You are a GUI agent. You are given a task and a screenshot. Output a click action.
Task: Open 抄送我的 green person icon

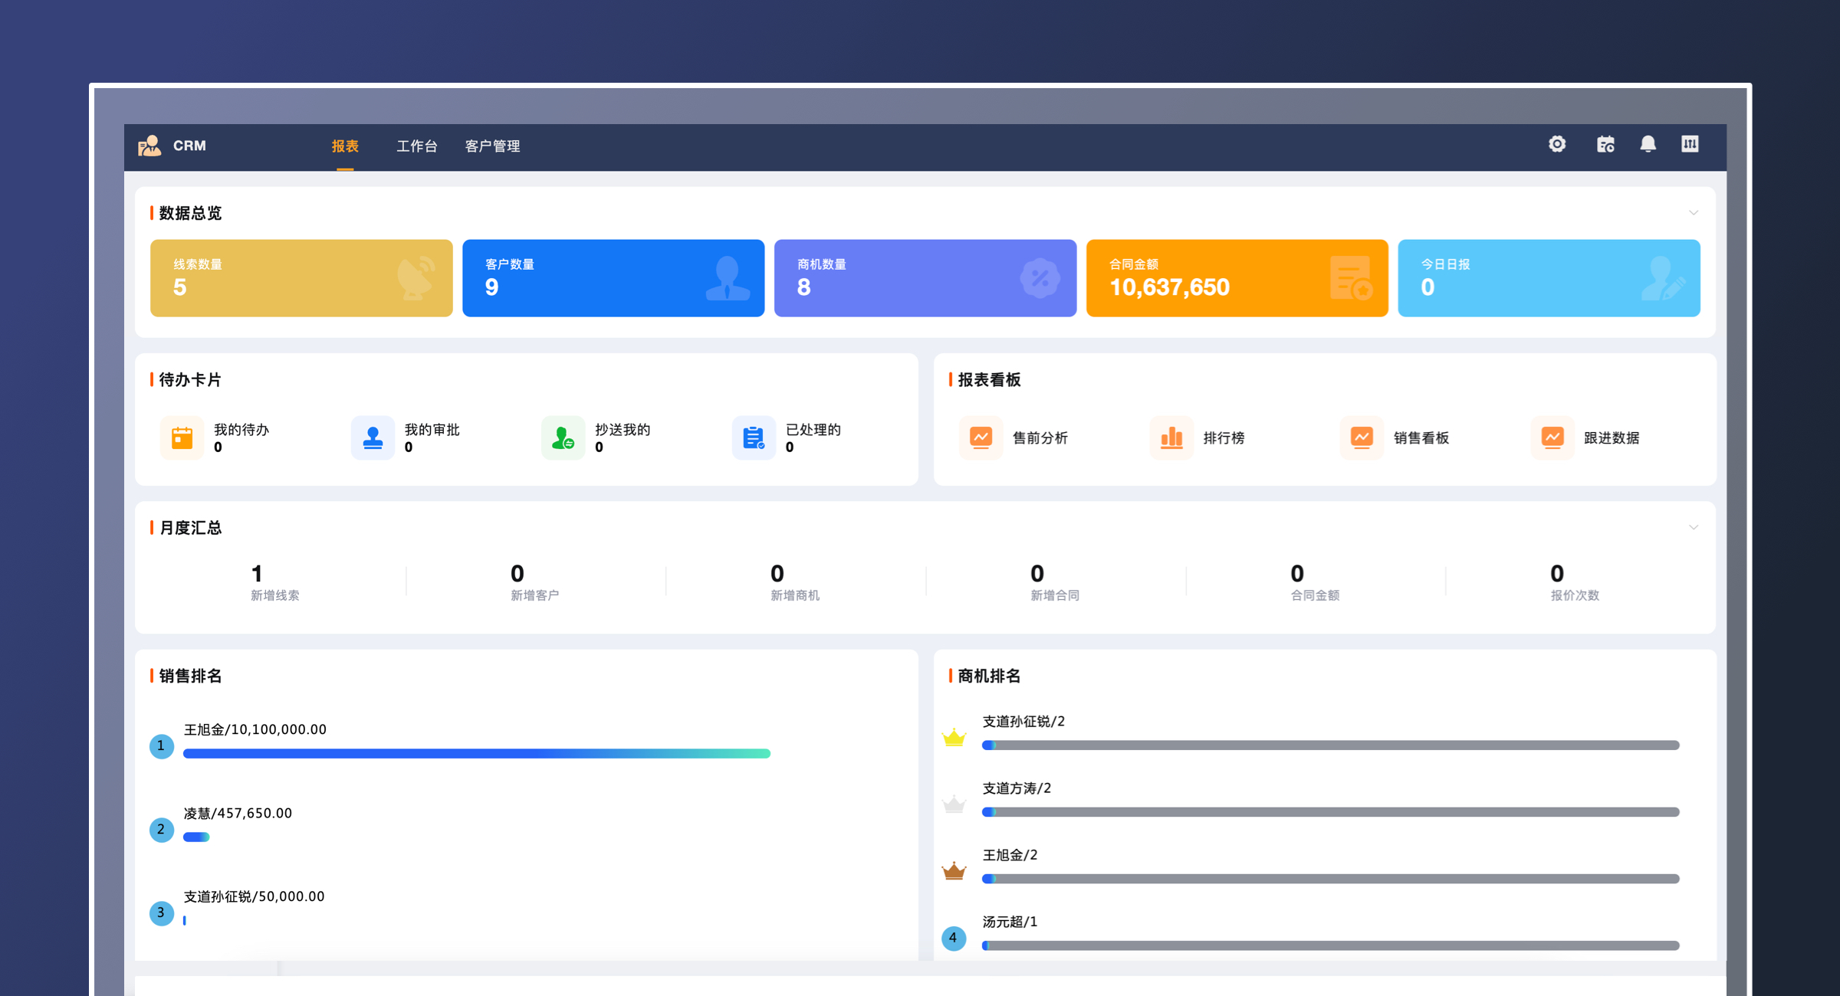563,437
